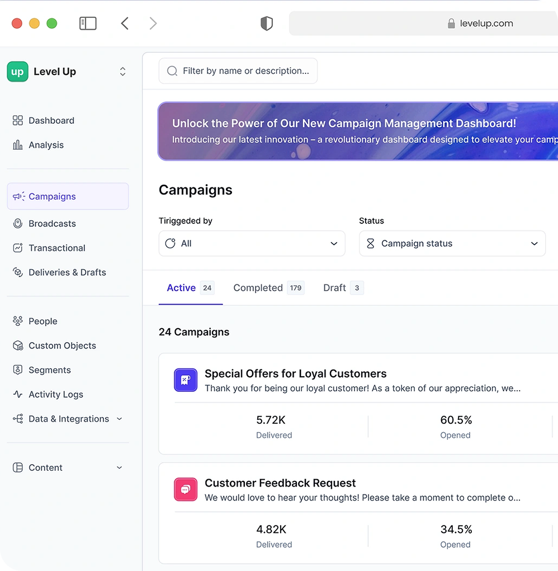Click the Custom Objects cube icon
The image size is (558, 571).
point(17,345)
